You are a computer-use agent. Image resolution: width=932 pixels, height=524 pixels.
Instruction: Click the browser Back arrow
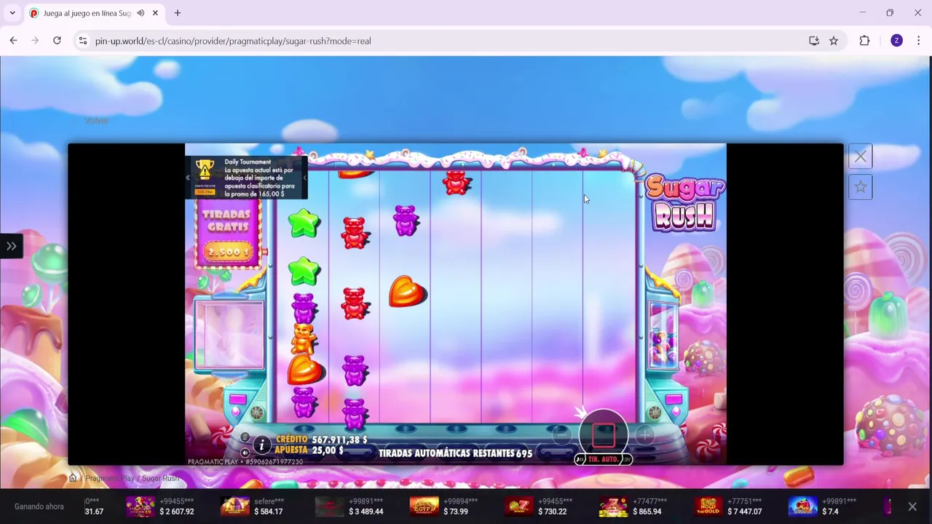point(13,41)
